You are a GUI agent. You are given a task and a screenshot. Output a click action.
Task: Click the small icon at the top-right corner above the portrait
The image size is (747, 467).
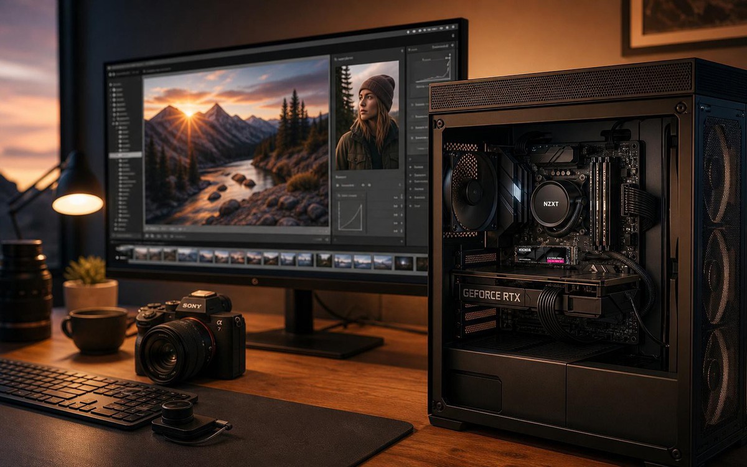(402, 50)
